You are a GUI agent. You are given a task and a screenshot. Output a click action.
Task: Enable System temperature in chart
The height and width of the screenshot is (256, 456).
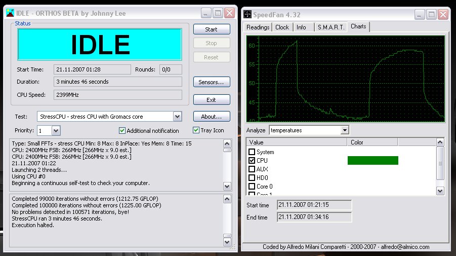252,152
